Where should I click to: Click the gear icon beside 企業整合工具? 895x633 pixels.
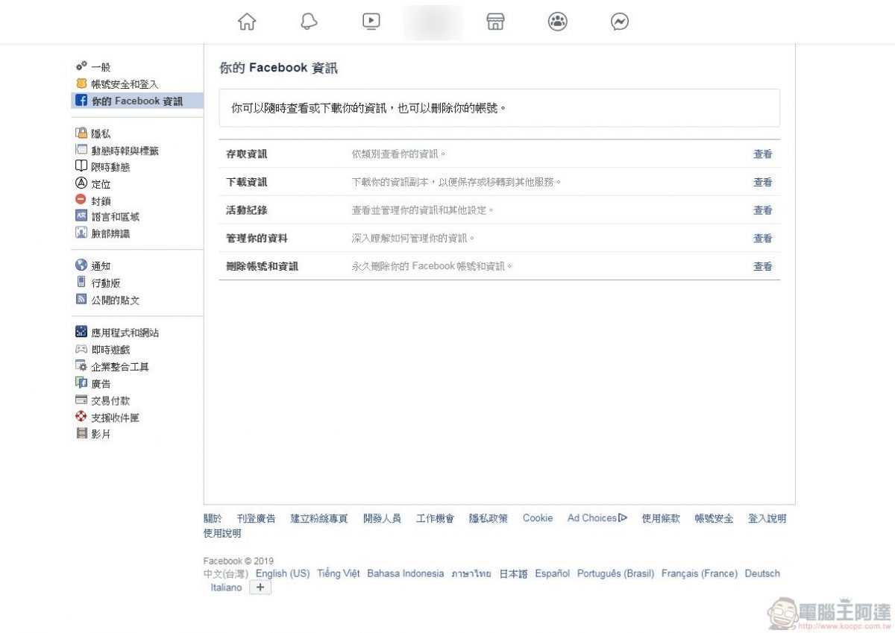(x=81, y=366)
